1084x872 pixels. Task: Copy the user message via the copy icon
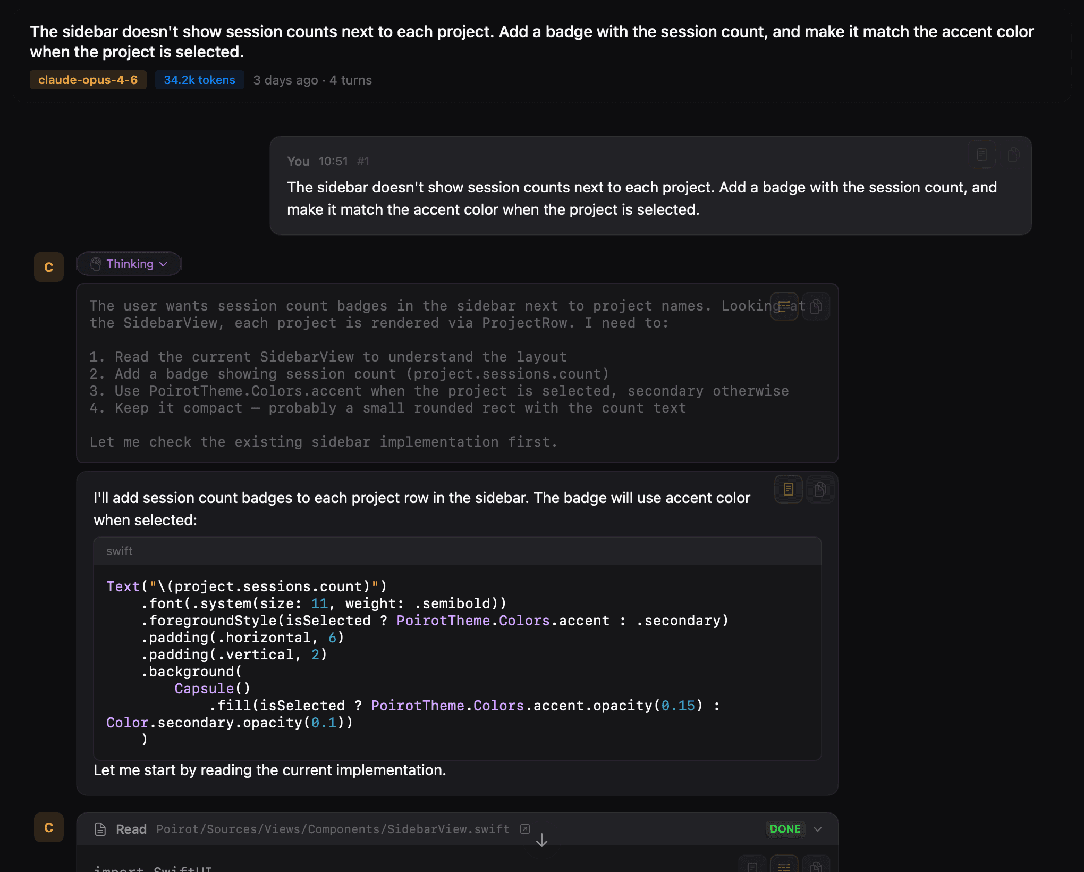click(x=1013, y=155)
